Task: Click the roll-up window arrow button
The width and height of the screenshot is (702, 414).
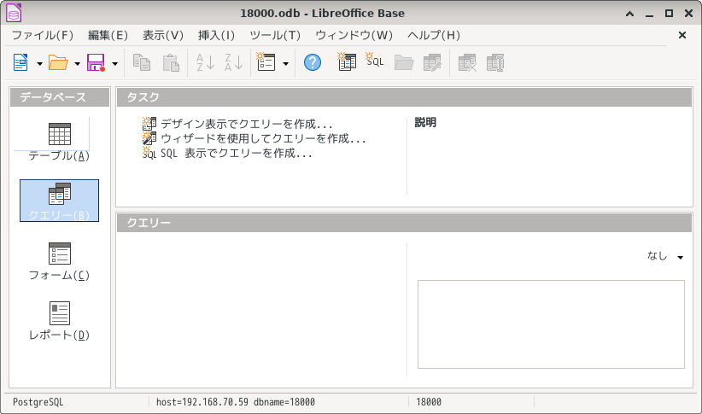Action: click(x=629, y=14)
